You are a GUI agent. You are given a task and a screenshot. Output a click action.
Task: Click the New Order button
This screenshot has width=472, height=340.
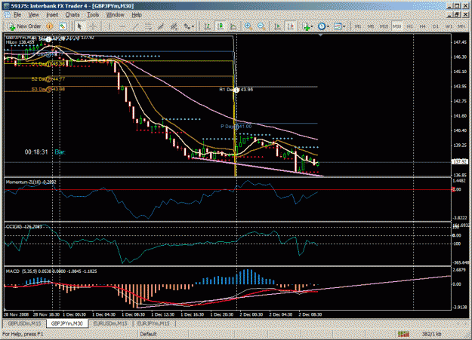pos(25,26)
